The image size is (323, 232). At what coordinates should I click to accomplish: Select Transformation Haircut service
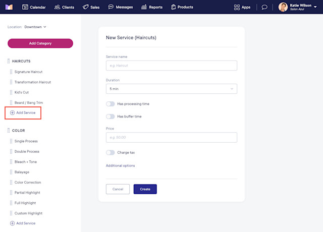pyautogui.click(x=32, y=82)
